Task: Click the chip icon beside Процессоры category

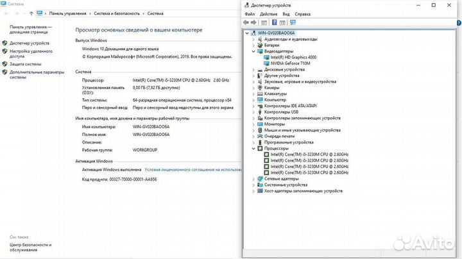Action: pyautogui.click(x=260, y=148)
